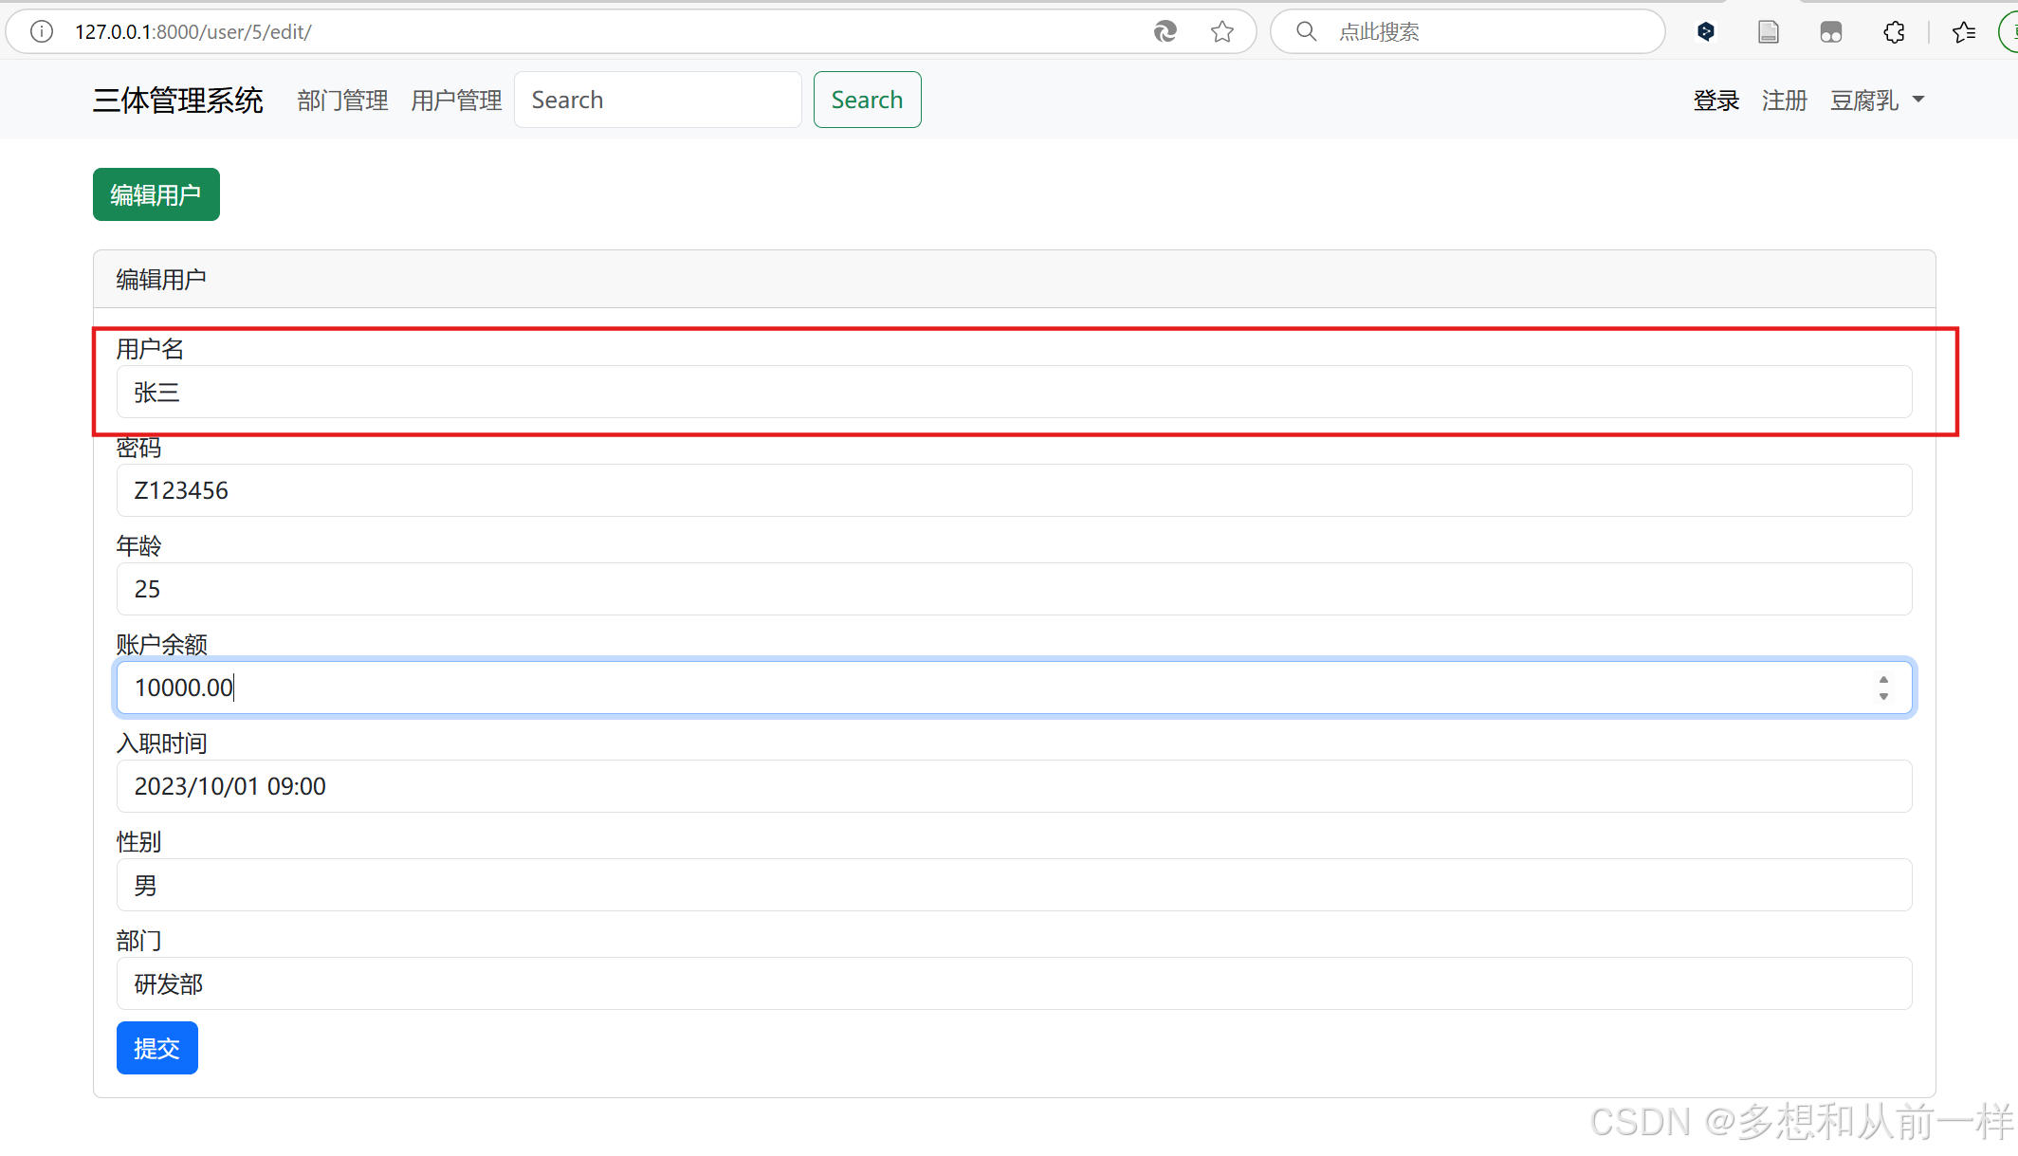The image size is (2018, 1156).
Task: Click the 登录 link
Action: click(x=1715, y=100)
